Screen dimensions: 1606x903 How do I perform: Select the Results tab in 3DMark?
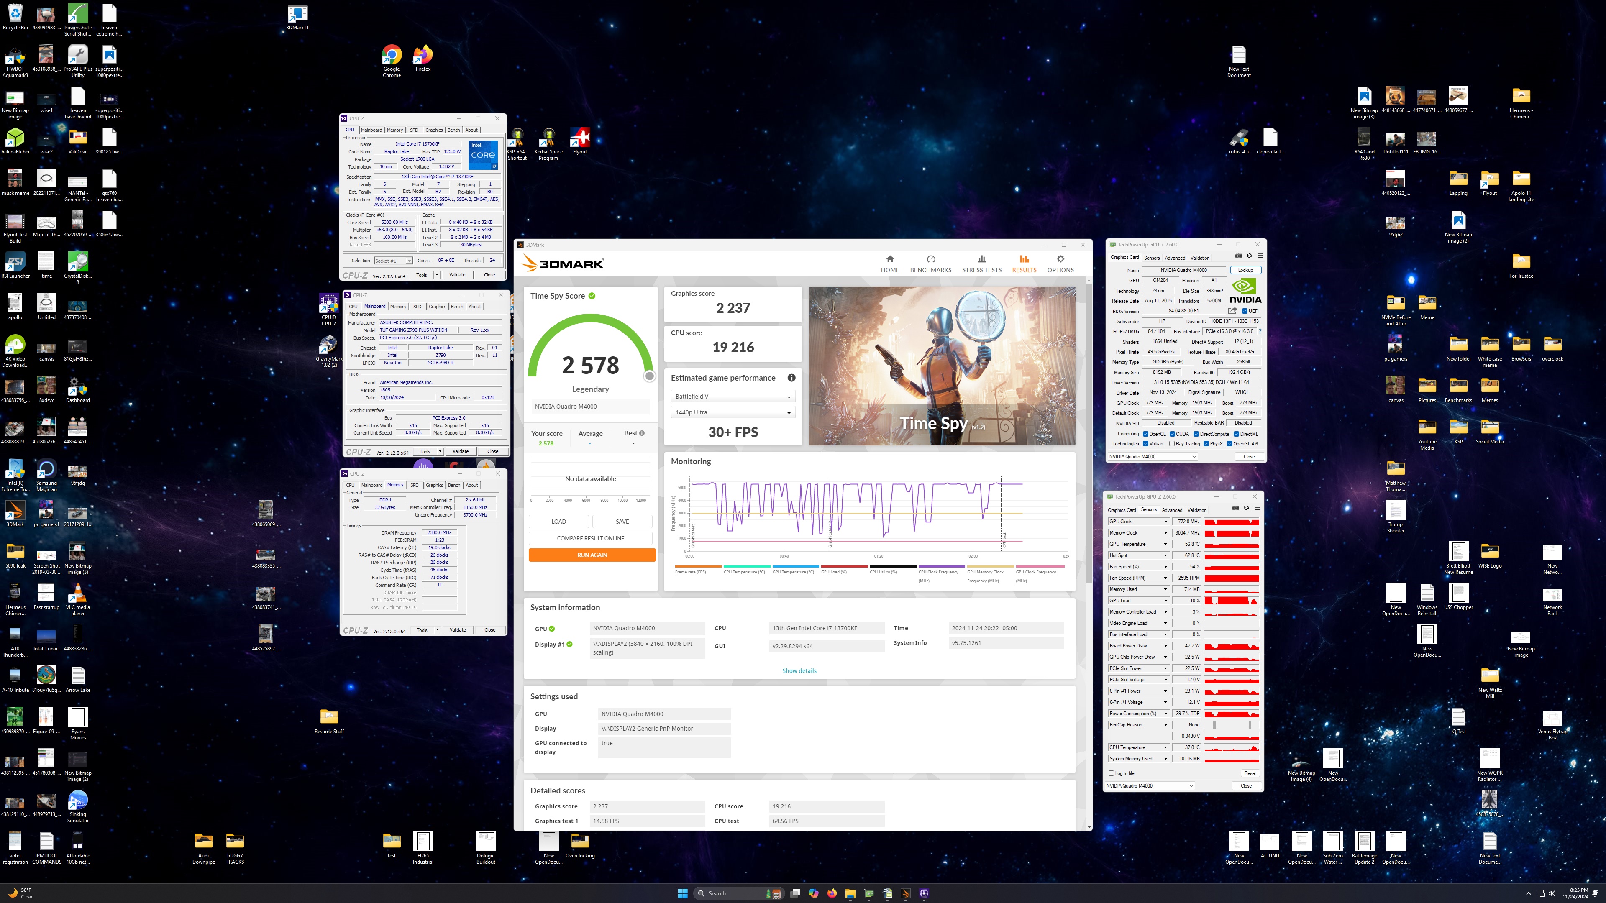pyautogui.click(x=1024, y=263)
